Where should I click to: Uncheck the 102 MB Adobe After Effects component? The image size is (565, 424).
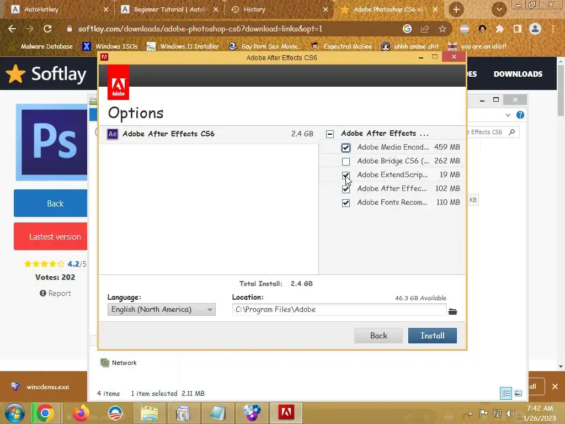(x=346, y=189)
